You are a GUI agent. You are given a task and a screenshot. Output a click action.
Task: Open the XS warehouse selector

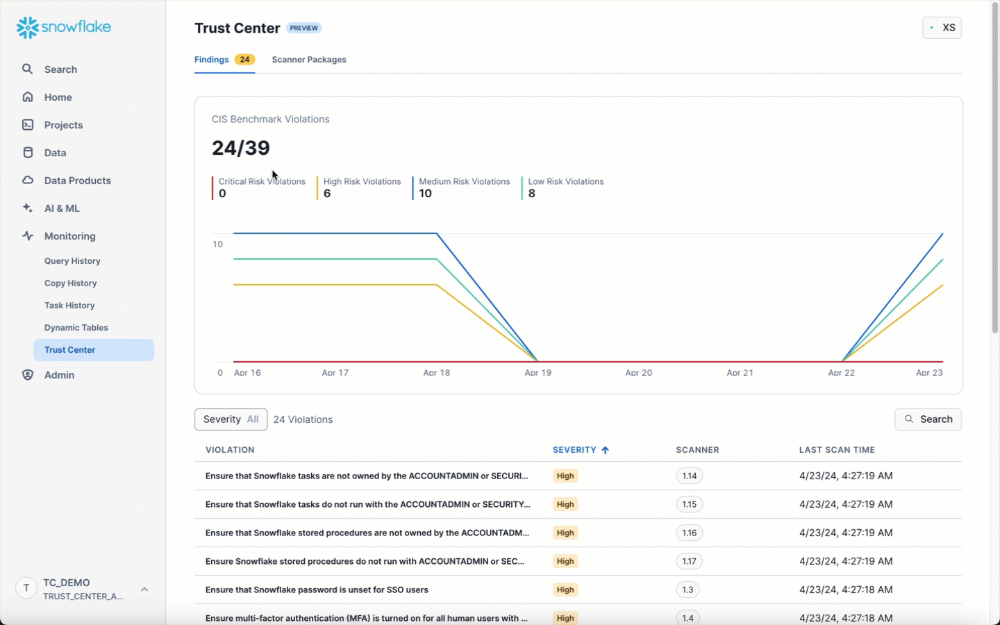[942, 28]
